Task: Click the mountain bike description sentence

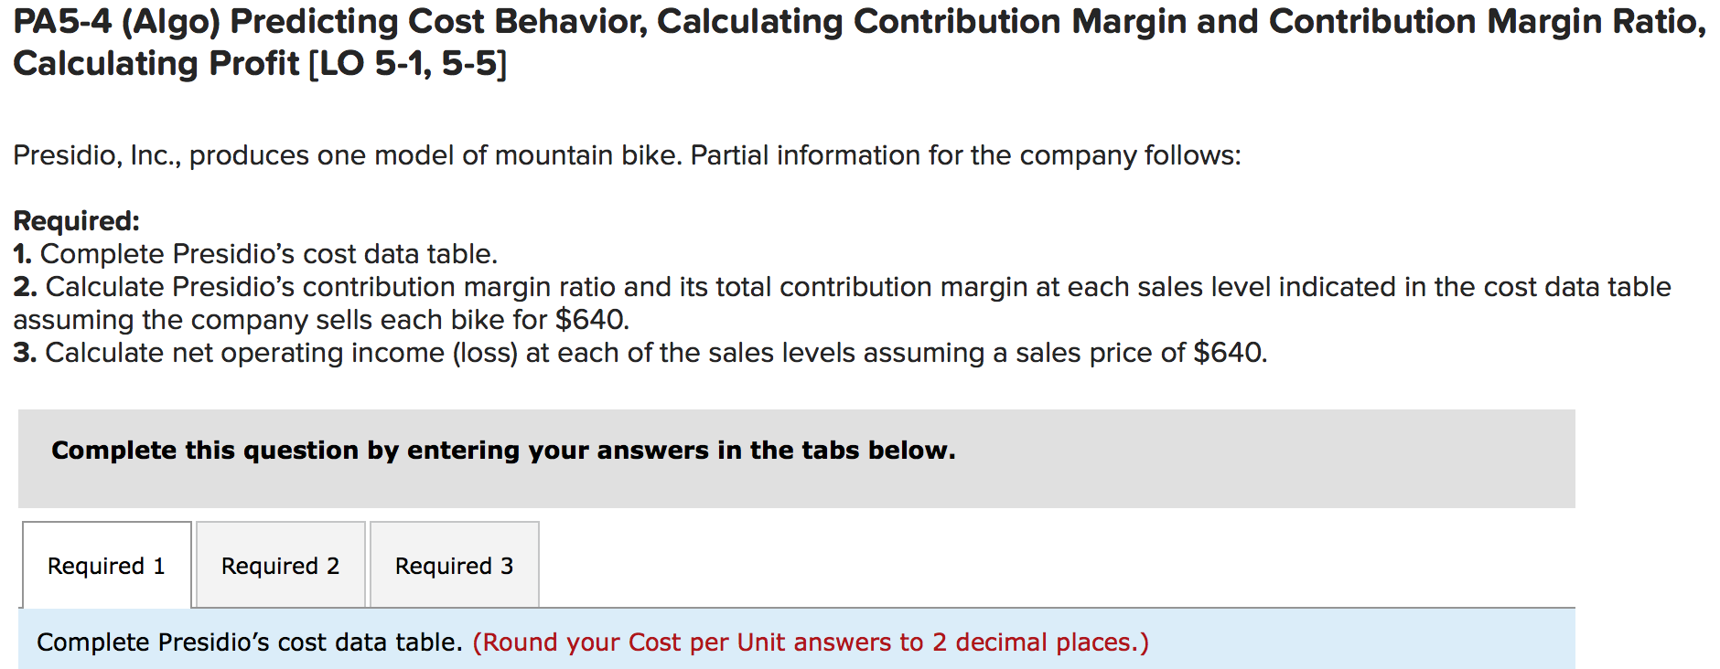Action: pos(366,154)
